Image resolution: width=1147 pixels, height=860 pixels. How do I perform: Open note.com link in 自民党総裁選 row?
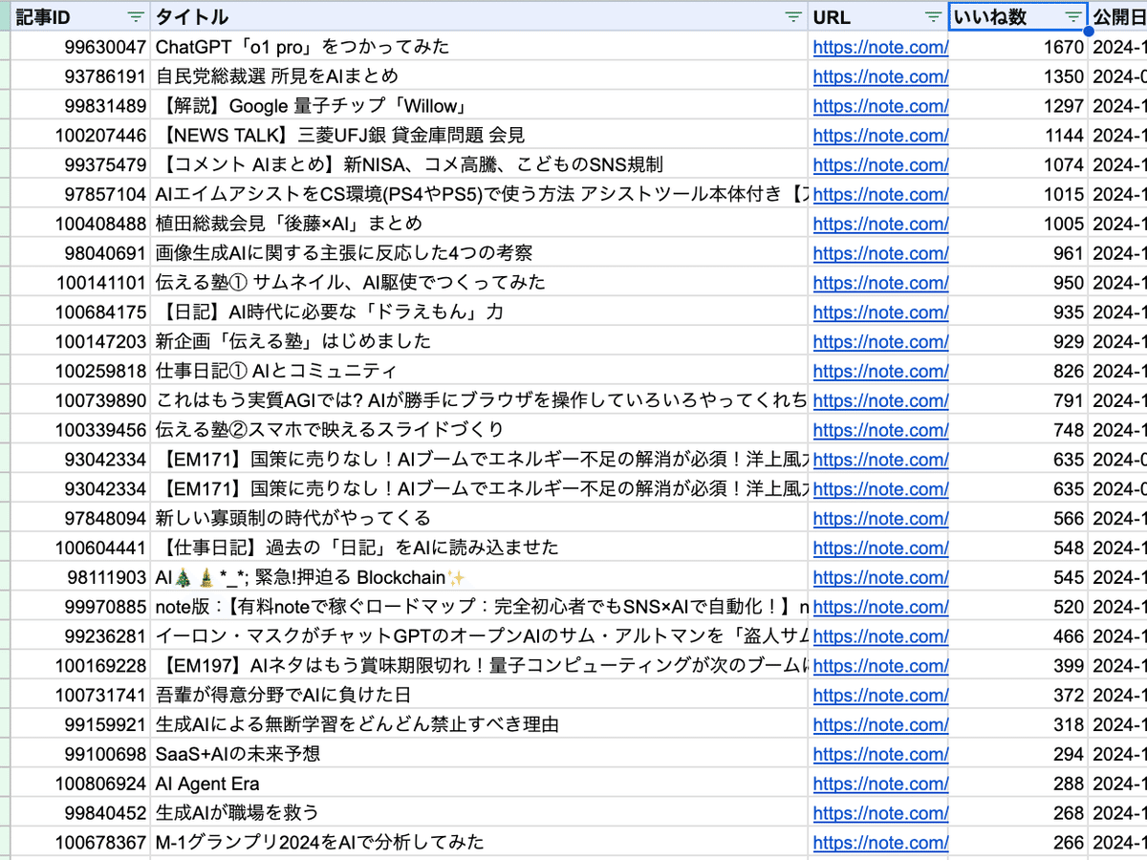pyautogui.click(x=880, y=76)
